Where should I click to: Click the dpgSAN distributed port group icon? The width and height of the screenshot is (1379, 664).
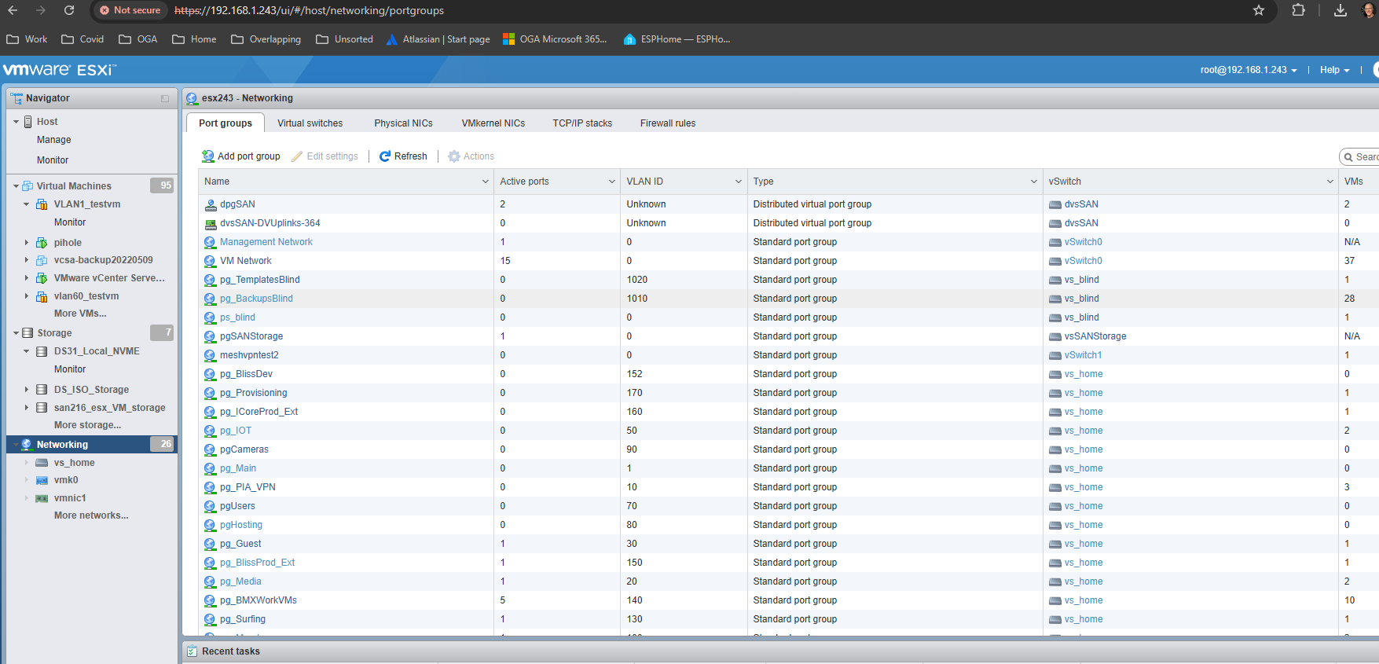click(211, 204)
